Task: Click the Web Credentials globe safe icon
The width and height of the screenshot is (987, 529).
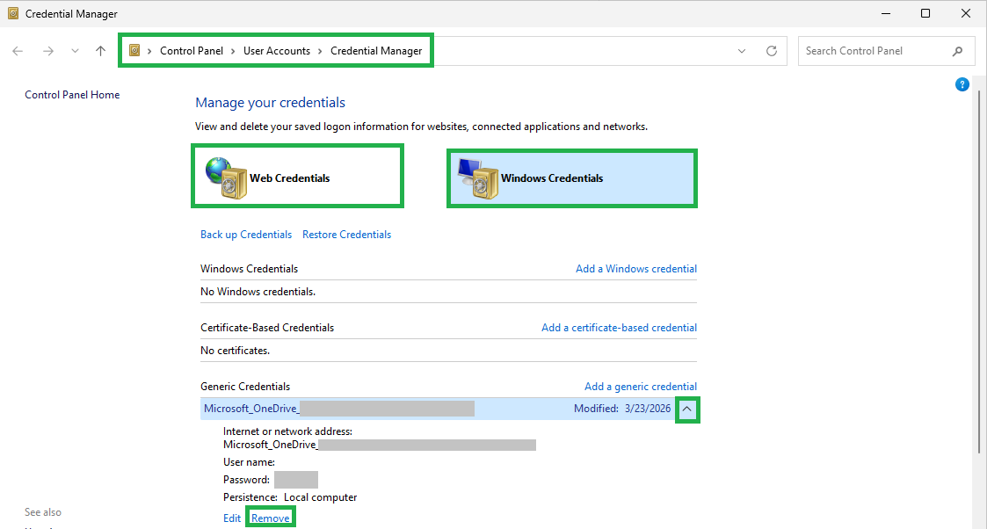Action: click(x=226, y=178)
